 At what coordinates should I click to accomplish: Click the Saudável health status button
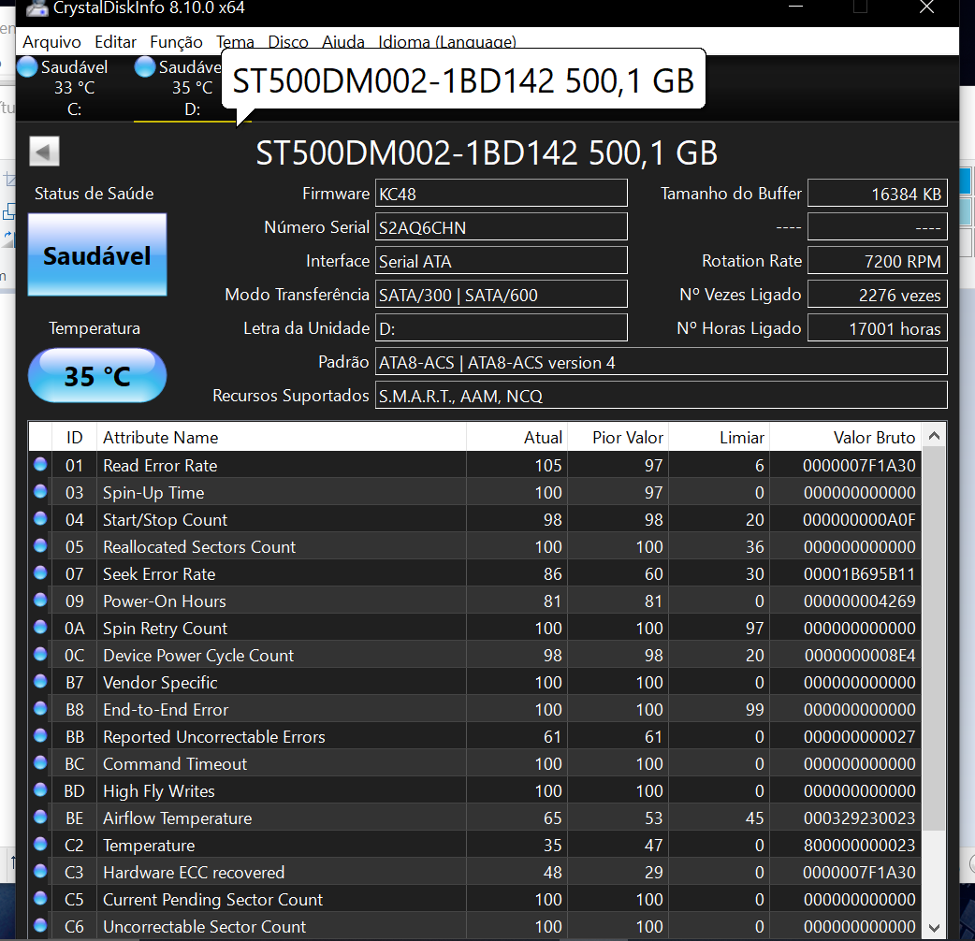[x=97, y=254]
